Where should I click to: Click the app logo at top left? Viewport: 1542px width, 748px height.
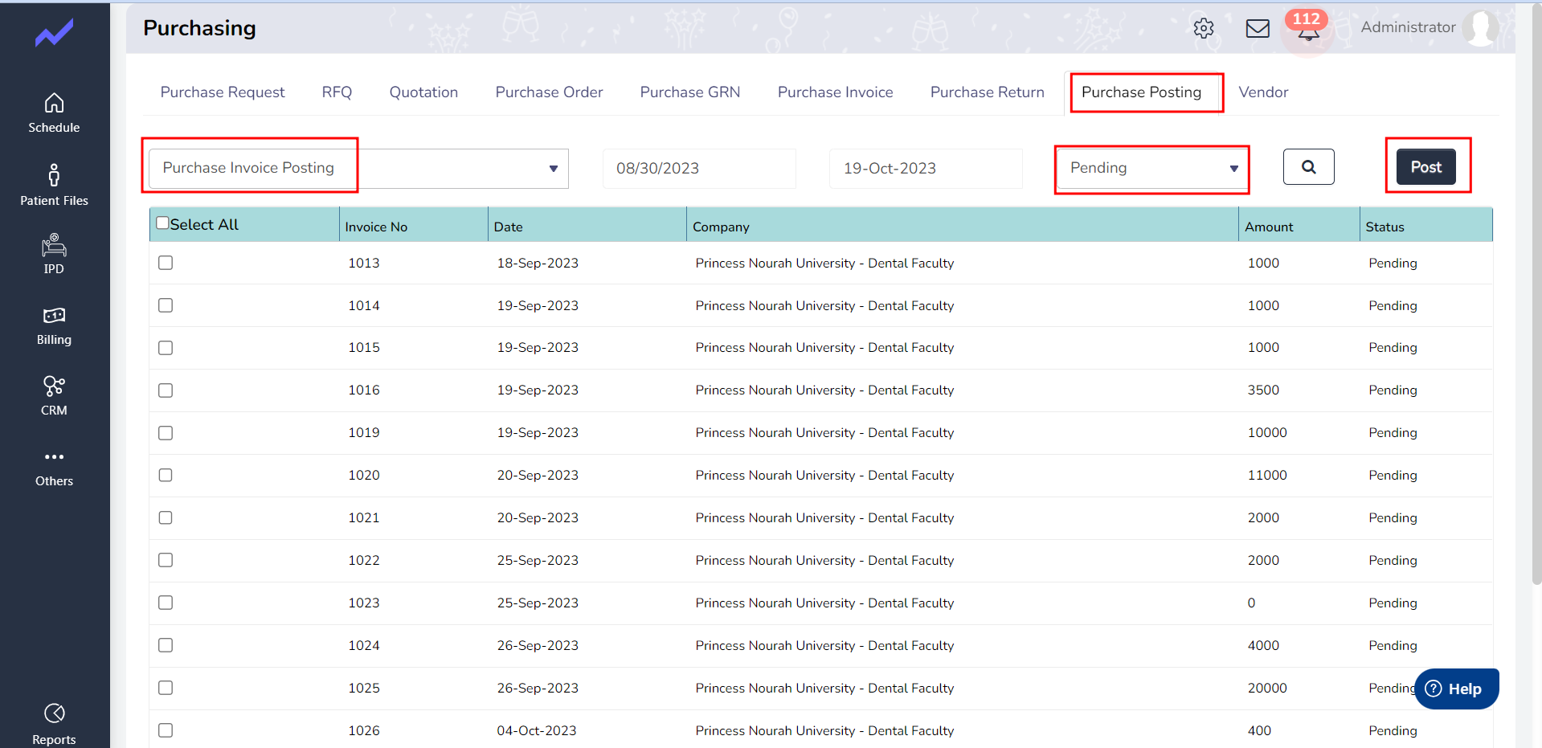point(54,33)
